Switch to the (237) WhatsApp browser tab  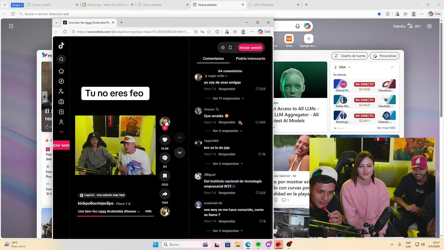tap(273, 5)
